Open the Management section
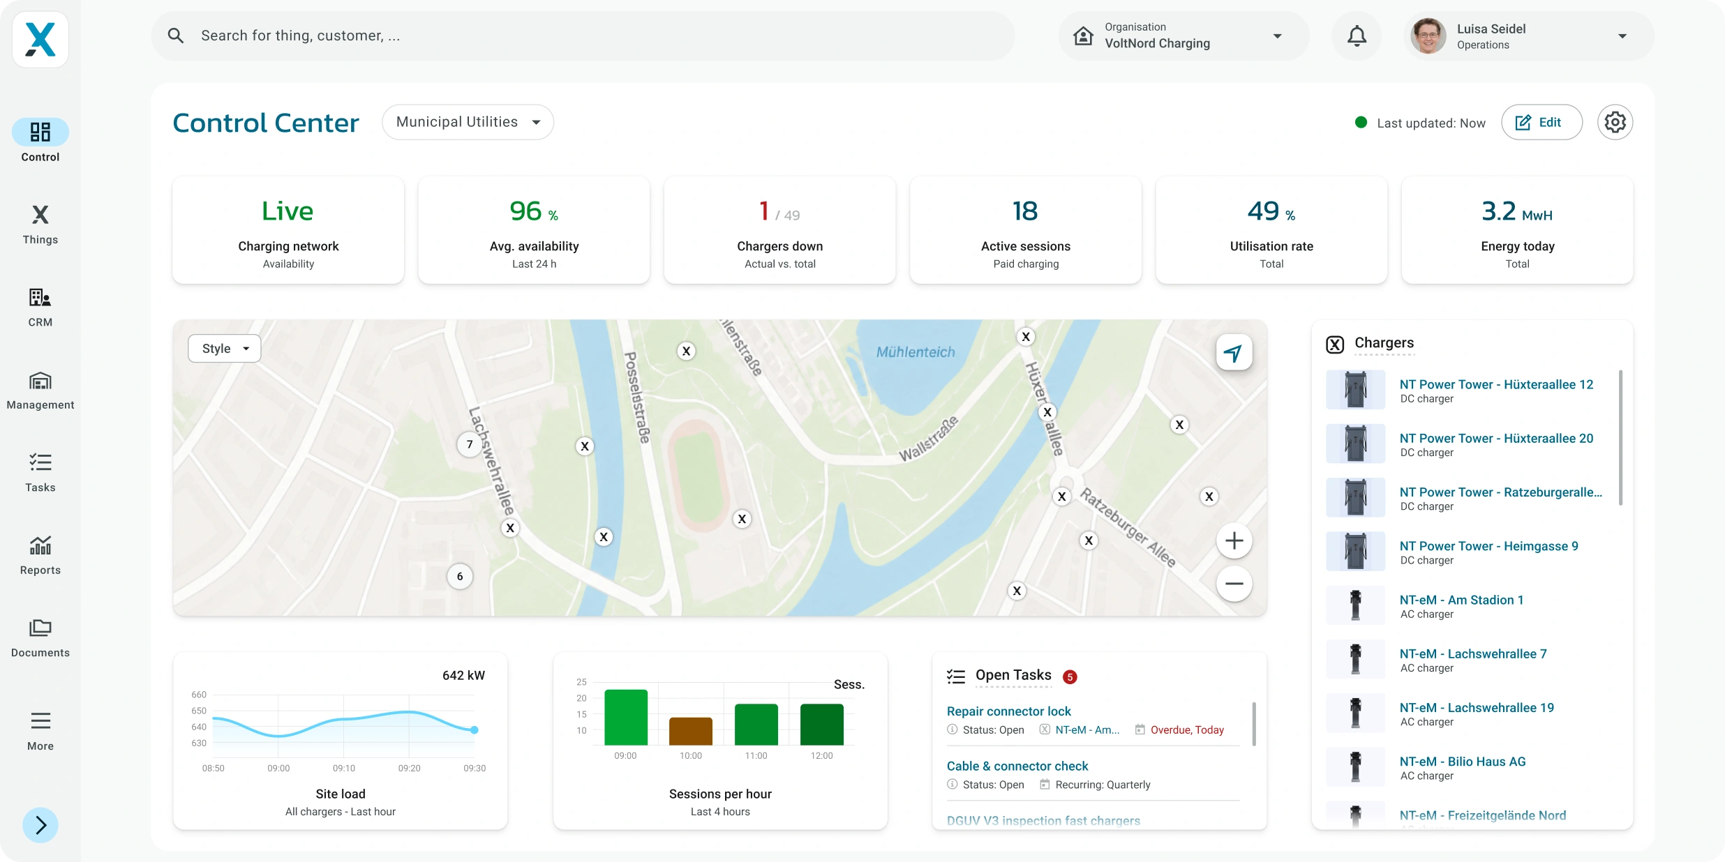Image resolution: width=1725 pixels, height=862 pixels. (40, 390)
